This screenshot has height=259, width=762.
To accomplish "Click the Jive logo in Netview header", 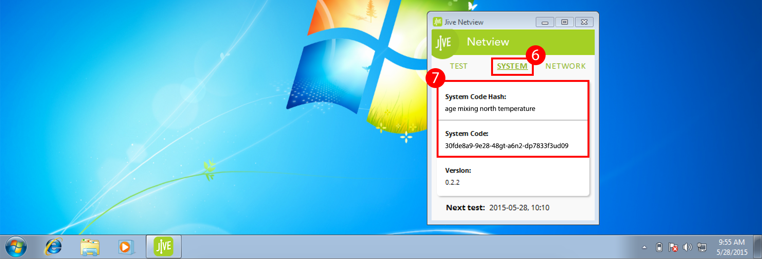I will coord(443,43).
